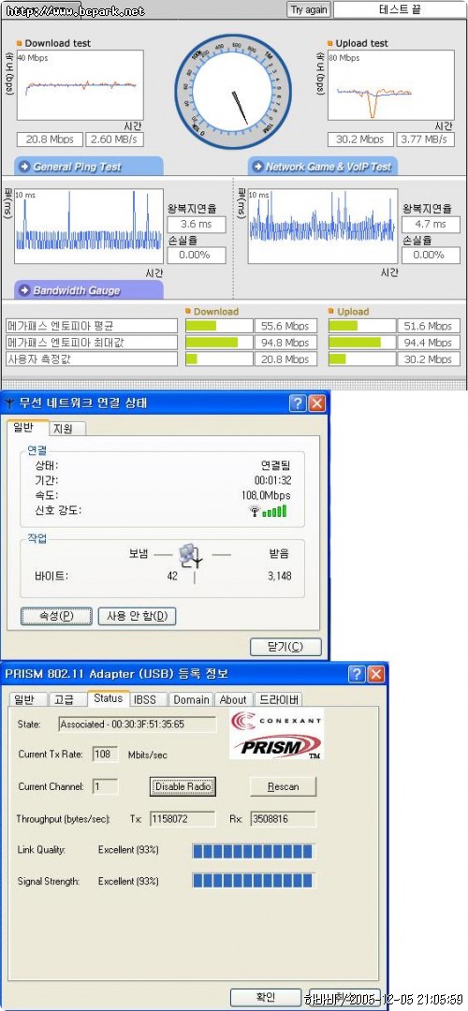Click the 30.2 Mbps user upload bar

coord(361,359)
